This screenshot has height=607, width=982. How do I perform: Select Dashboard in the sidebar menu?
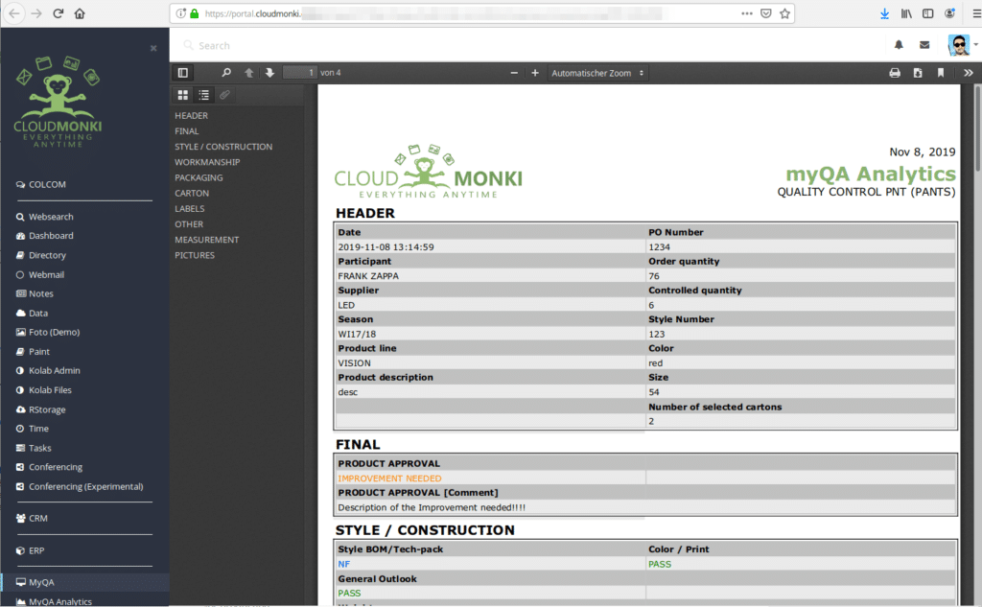pos(51,236)
